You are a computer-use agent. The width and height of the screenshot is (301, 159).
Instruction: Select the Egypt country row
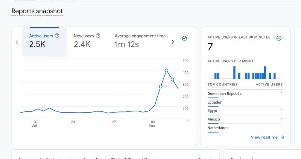[245, 111]
